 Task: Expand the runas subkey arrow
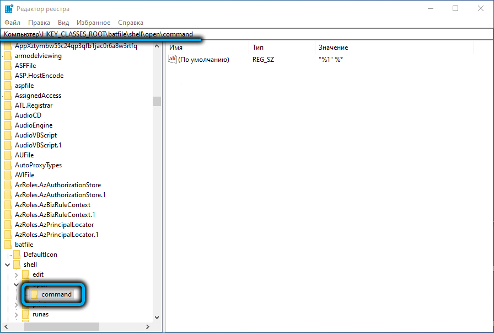pyautogui.click(x=16, y=314)
